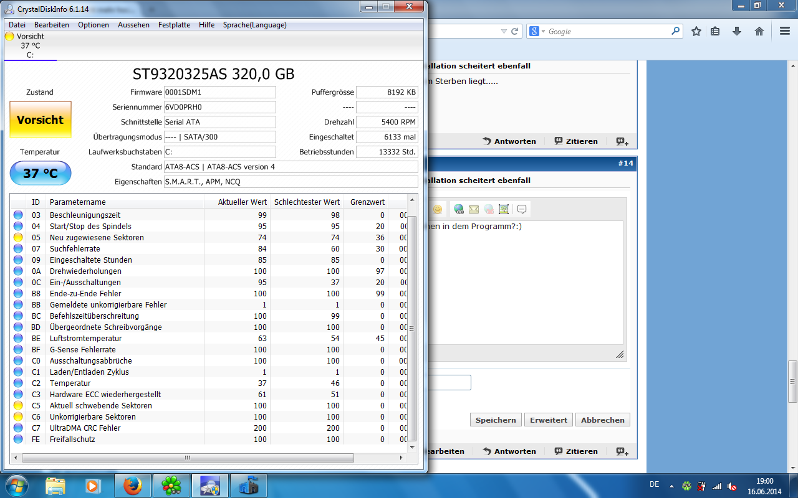Click the blue status icon for Beschleunigungszeit
The height and width of the screenshot is (498, 798).
click(18, 215)
